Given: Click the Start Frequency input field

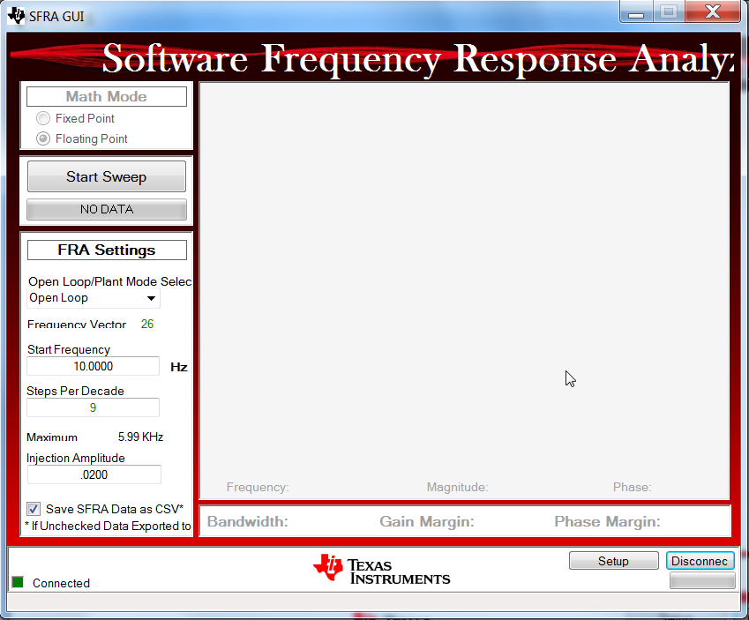Looking at the screenshot, I should (93, 366).
